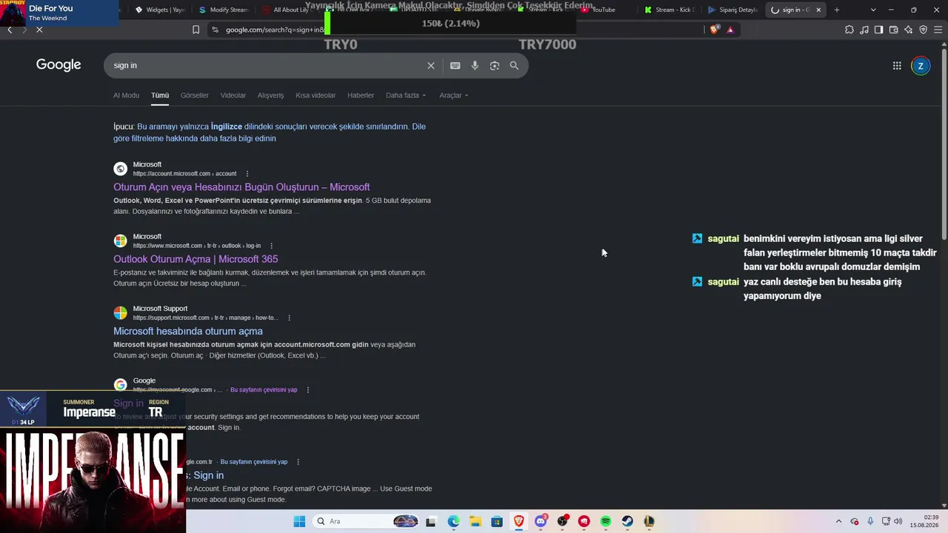Expand the 'Daha fazla' filter menu
This screenshot has width=948, height=533.
406,95
